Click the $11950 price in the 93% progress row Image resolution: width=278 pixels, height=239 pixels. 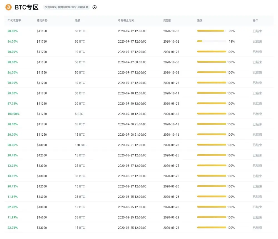coord(42,31)
